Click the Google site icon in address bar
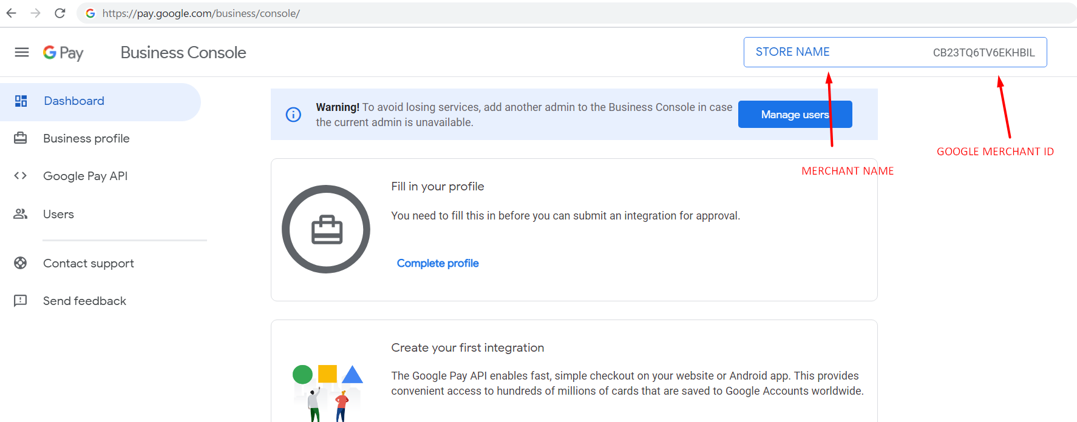The width and height of the screenshot is (1077, 422). [90, 13]
